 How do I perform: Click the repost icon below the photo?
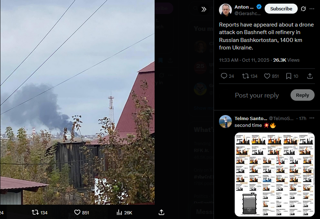pos(35,213)
